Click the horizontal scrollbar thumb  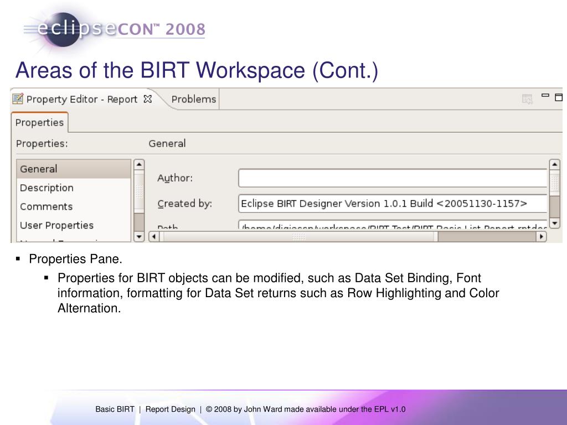tap(298, 237)
